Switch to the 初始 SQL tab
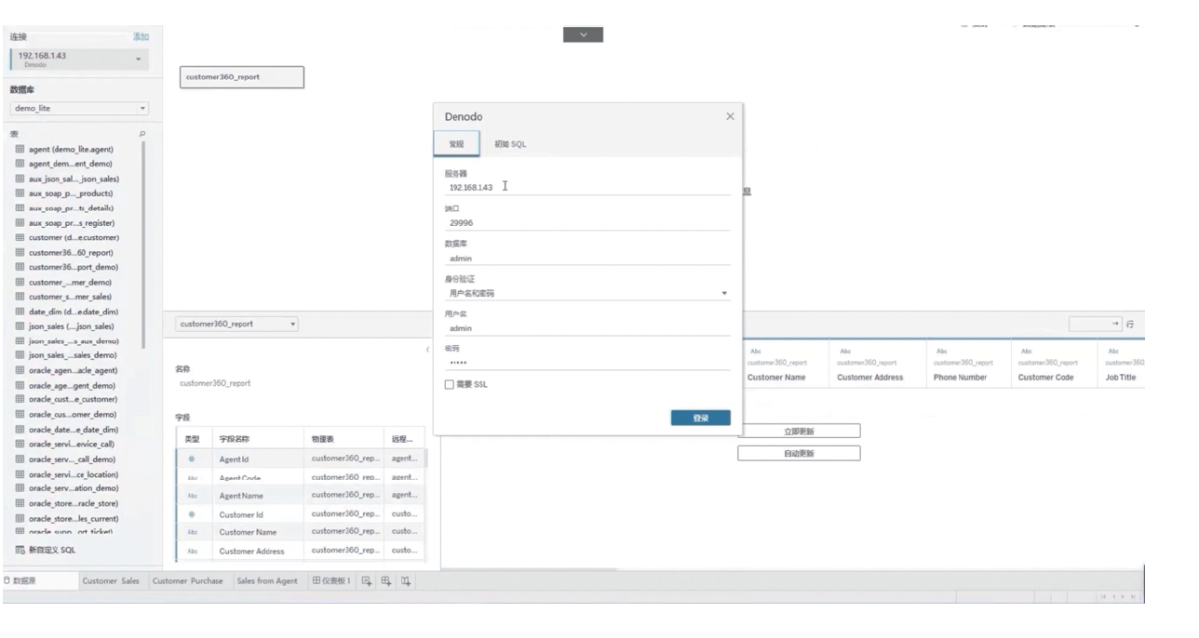1199x638 pixels. (510, 144)
